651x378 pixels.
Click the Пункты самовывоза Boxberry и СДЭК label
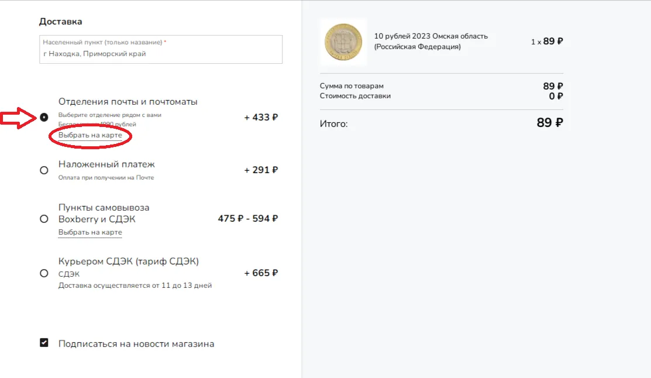[104, 213]
